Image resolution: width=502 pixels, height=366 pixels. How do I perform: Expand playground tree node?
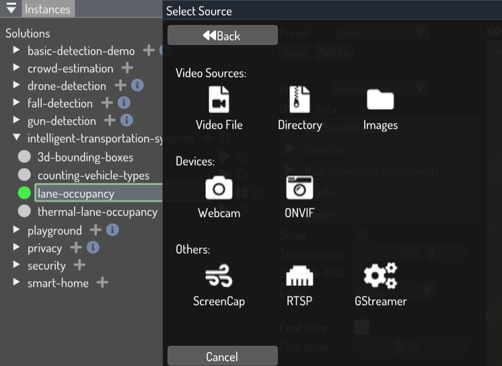[x=16, y=229]
